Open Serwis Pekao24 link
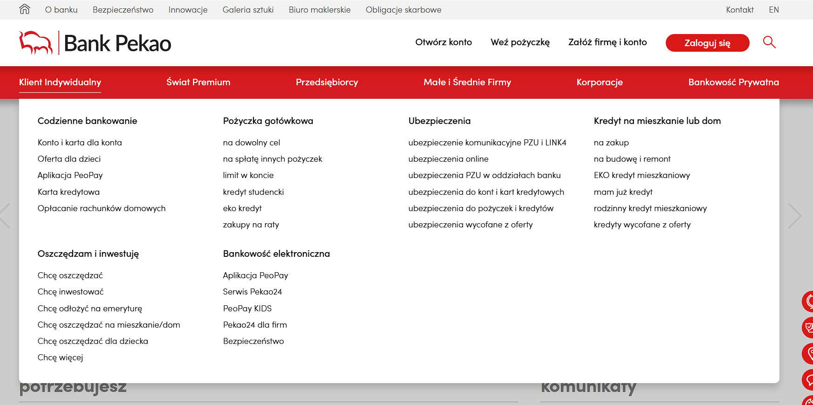Screen dimensions: 813x405 tap(253, 292)
